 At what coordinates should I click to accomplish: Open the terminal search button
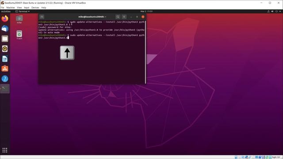point(118,17)
